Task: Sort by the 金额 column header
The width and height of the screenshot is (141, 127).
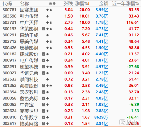Action: [104, 4]
